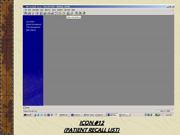Expand toolbar options arrow at right
180x135 pixels.
click(173, 14)
